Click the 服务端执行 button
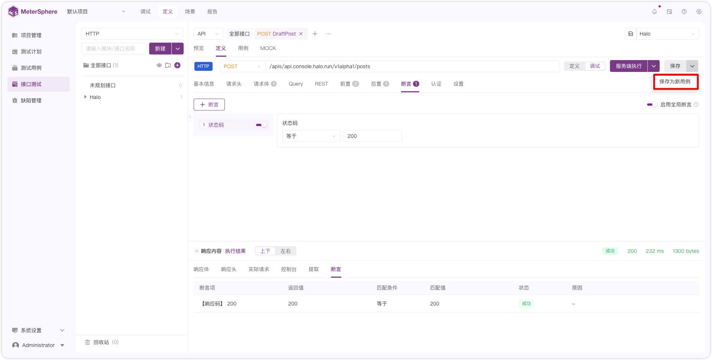 click(629, 66)
